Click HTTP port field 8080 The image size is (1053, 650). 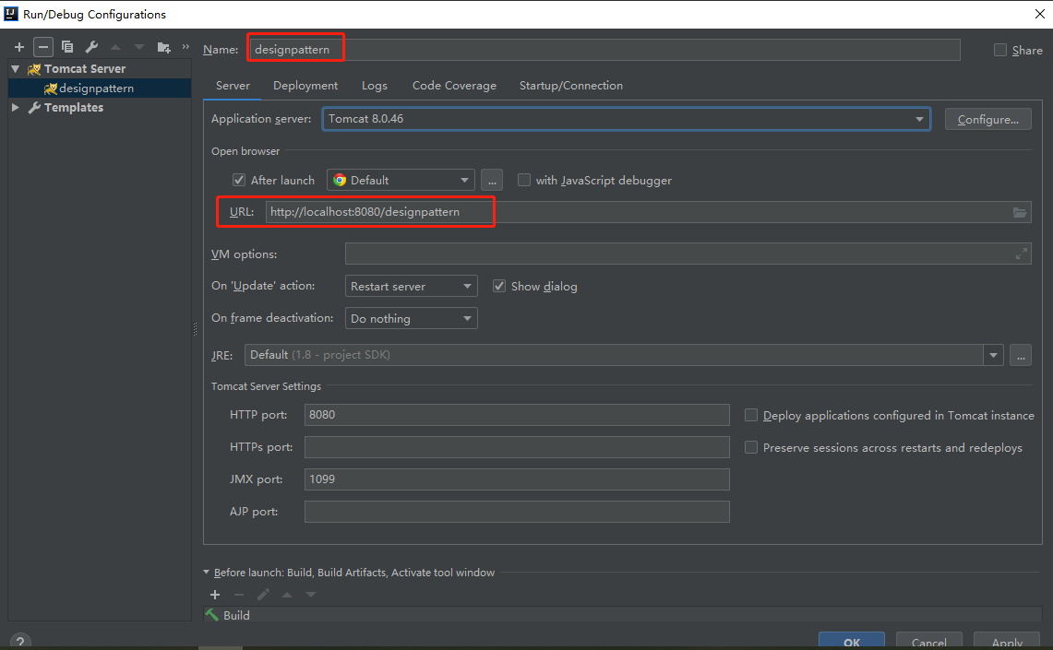click(x=517, y=415)
